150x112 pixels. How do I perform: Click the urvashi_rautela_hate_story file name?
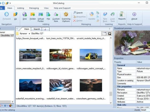91,38
